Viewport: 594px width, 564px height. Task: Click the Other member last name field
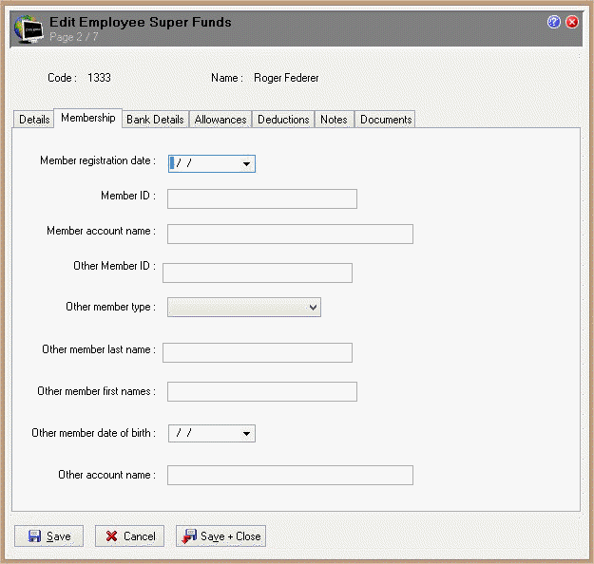click(x=258, y=353)
